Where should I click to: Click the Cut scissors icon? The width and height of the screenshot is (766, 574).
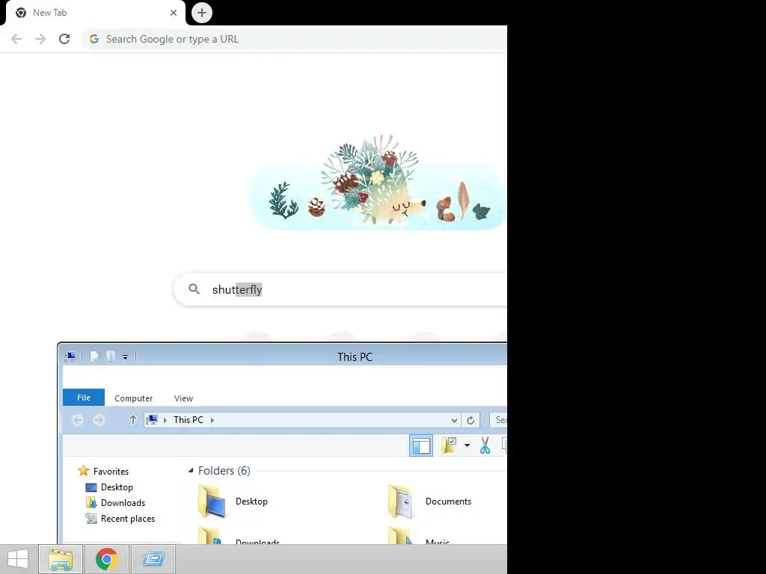(x=485, y=445)
